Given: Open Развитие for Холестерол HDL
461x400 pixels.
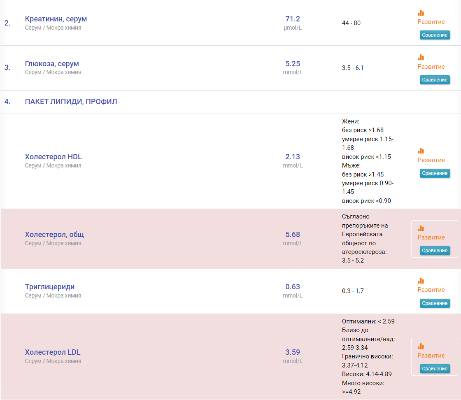Looking at the screenshot, I should (431, 160).
